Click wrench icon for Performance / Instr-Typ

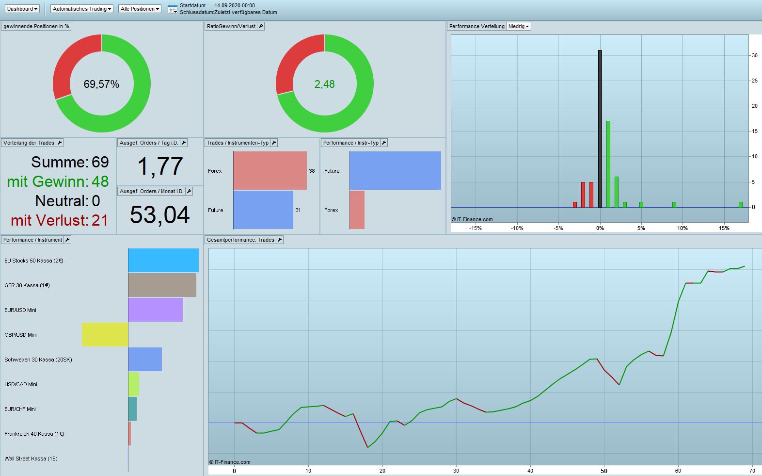click(x=384, y=143)
